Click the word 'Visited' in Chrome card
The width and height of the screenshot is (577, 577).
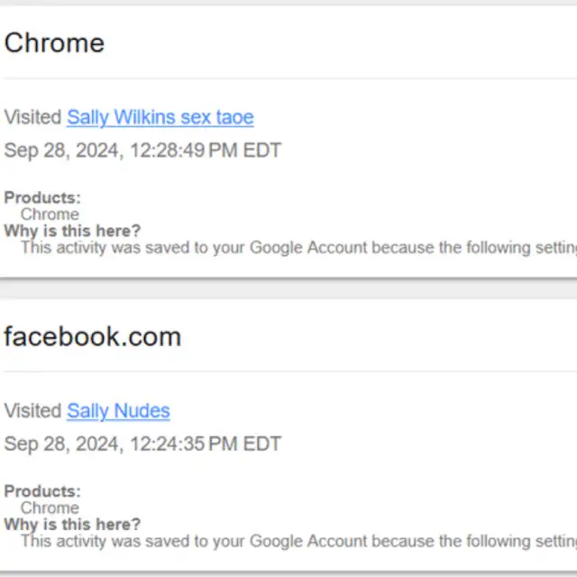(33, 117)
